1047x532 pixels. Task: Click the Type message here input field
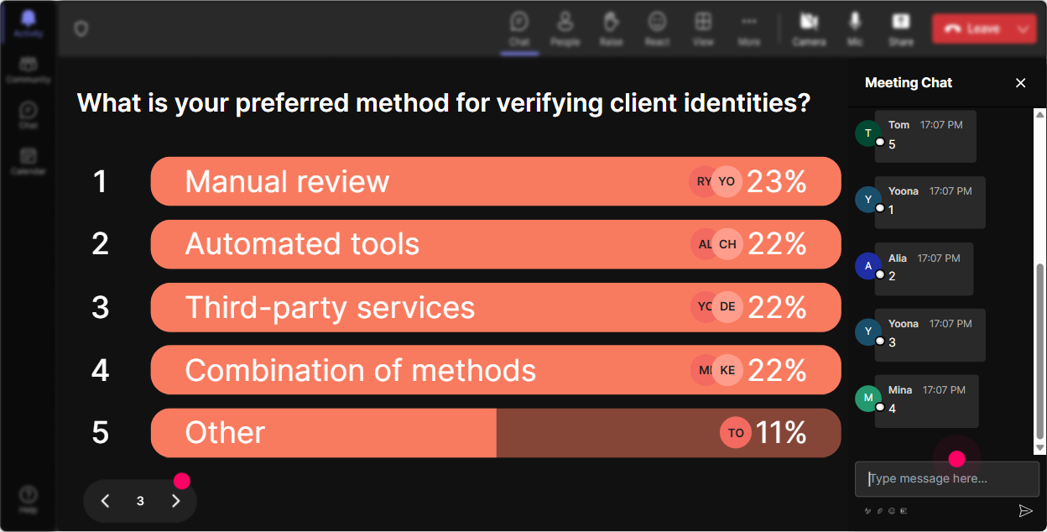(x=947, y=479)
